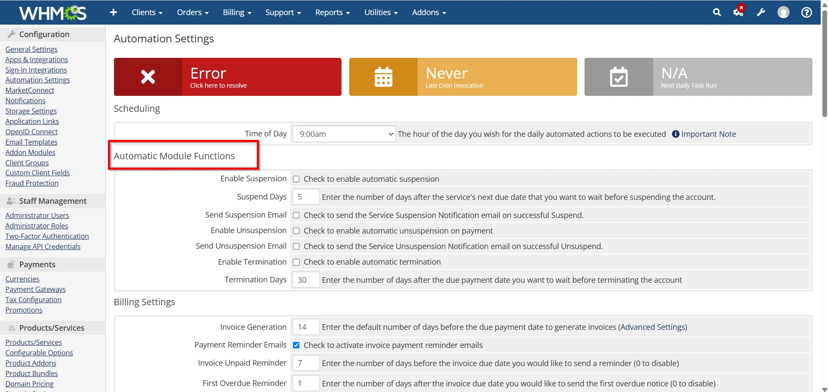
Task: Open Configurable Options link
Action: pos(39,353)
